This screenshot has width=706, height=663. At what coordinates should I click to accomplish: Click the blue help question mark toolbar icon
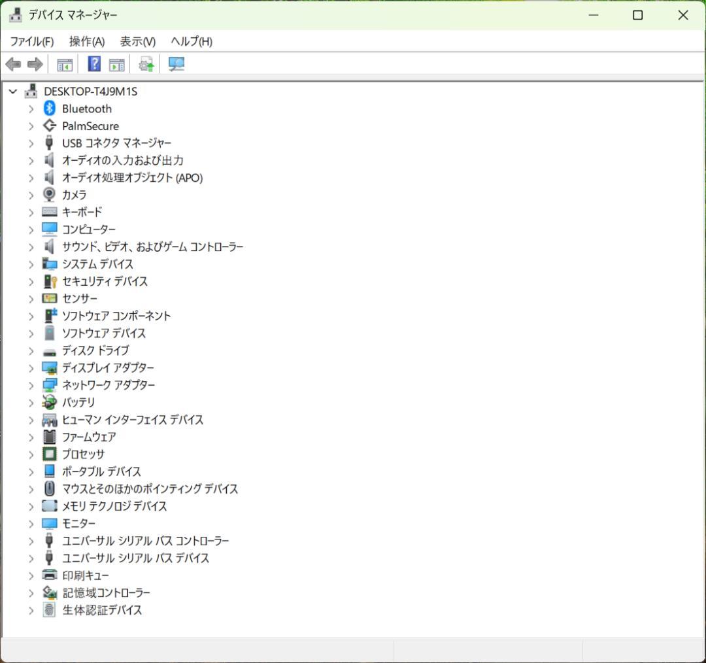pos(94,64)
